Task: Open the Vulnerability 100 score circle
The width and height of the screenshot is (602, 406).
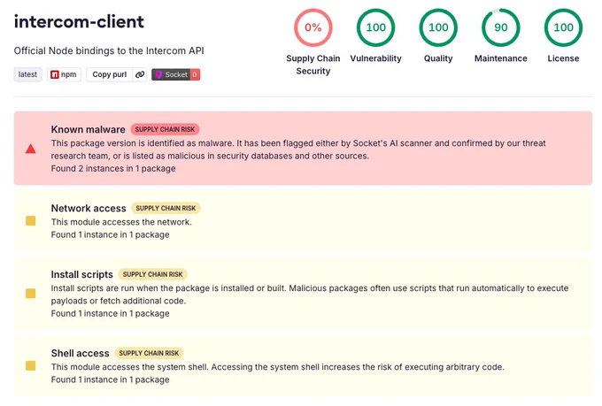Action: (375, 27)
